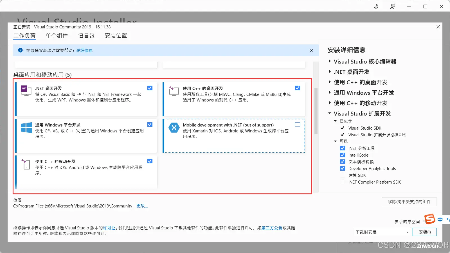Click the 安装(I) install button
450x253 pixels.
click(x=425, y=232)
